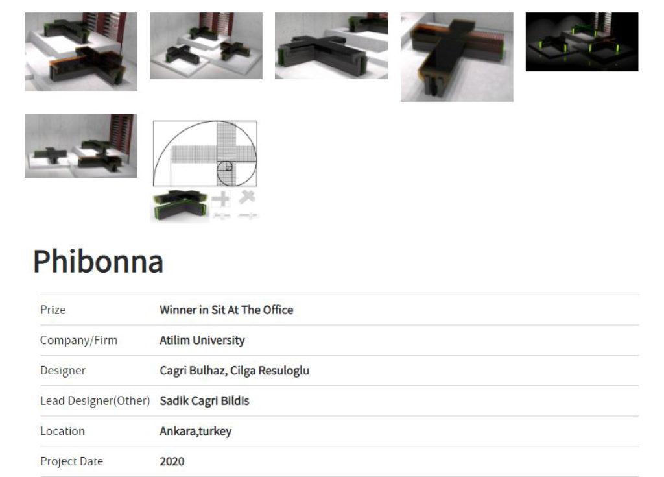
Task: Open the second-row bench render thumbnail
Action: [81, 146]
